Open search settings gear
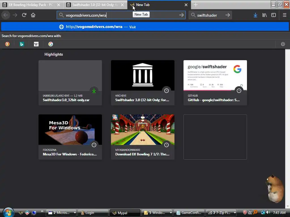Viewport: 290px width, 217px height. [283, 44]
